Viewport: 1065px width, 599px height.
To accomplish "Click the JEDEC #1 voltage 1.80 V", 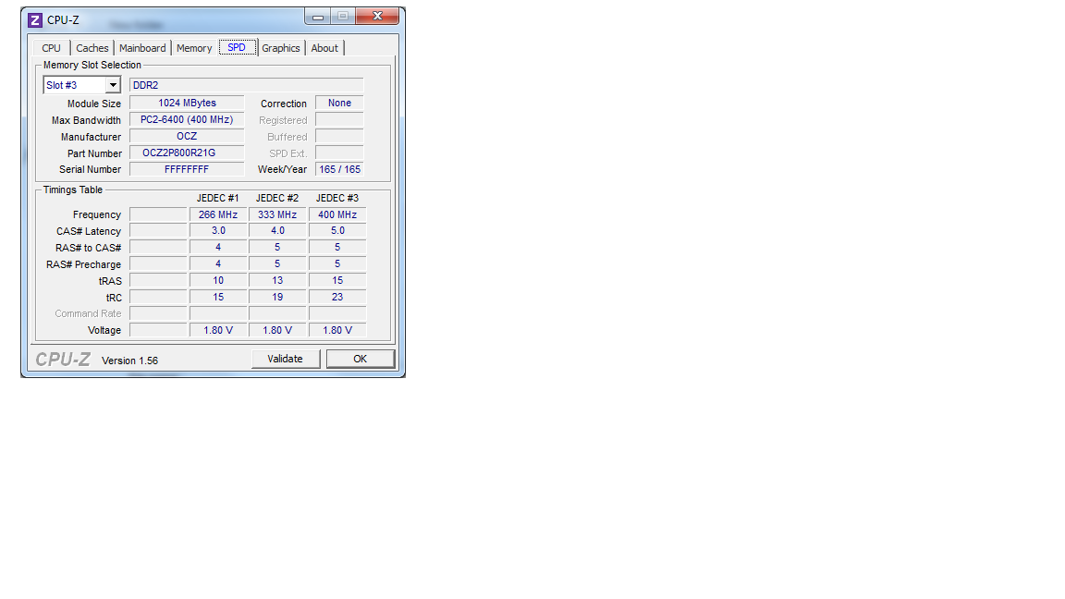I will tap(218, 330).
